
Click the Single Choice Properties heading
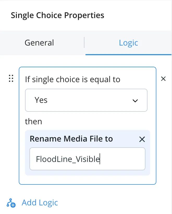click(x=58, y=15)
